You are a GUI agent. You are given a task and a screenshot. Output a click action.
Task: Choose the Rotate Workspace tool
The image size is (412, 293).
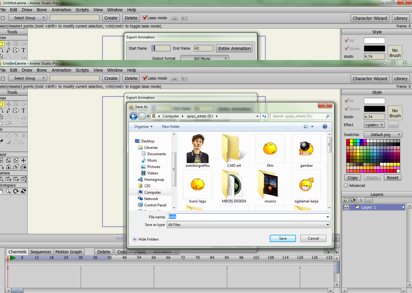point(16,191)
